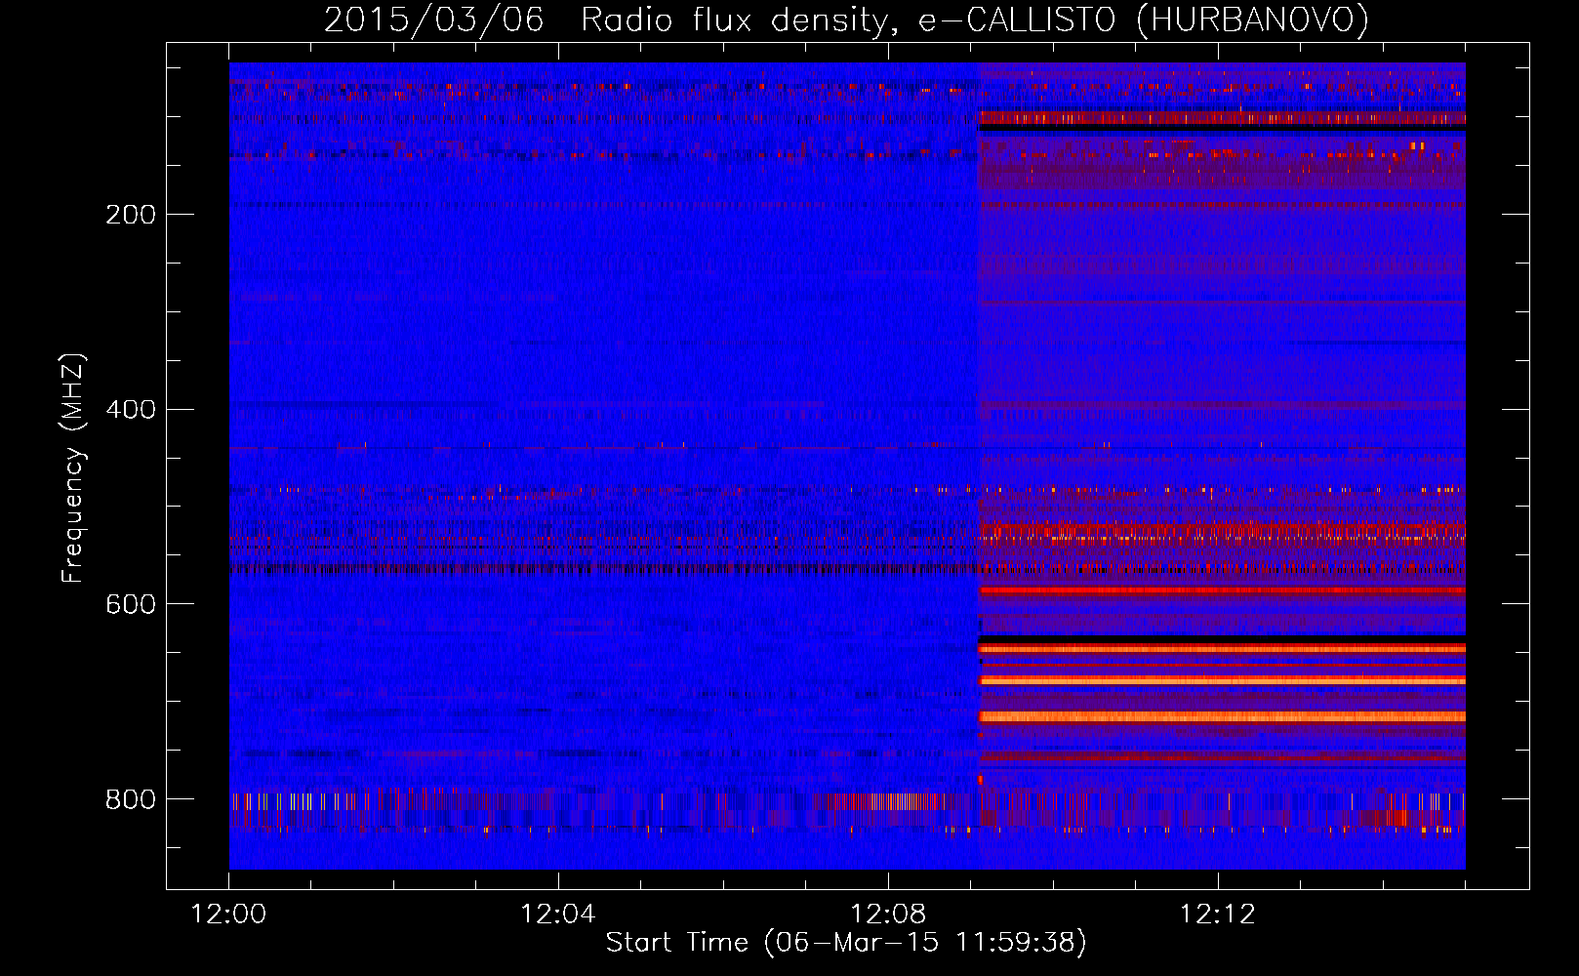
Task: Click the 'Frequency (MHZ)' axis label
Action: (73, 468)
